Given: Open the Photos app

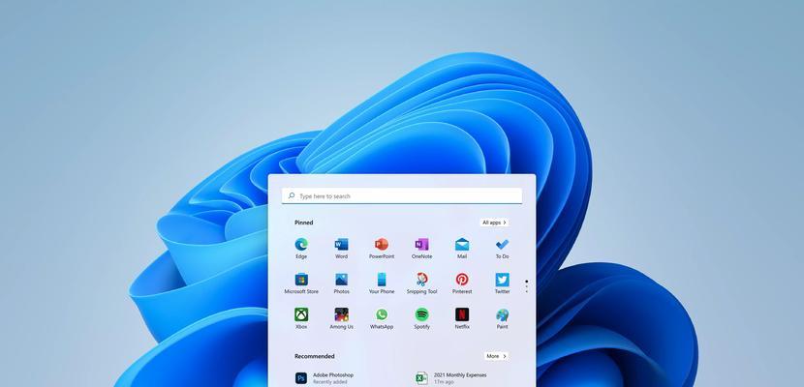Looking at the screenshot, I should coord(342,283).
